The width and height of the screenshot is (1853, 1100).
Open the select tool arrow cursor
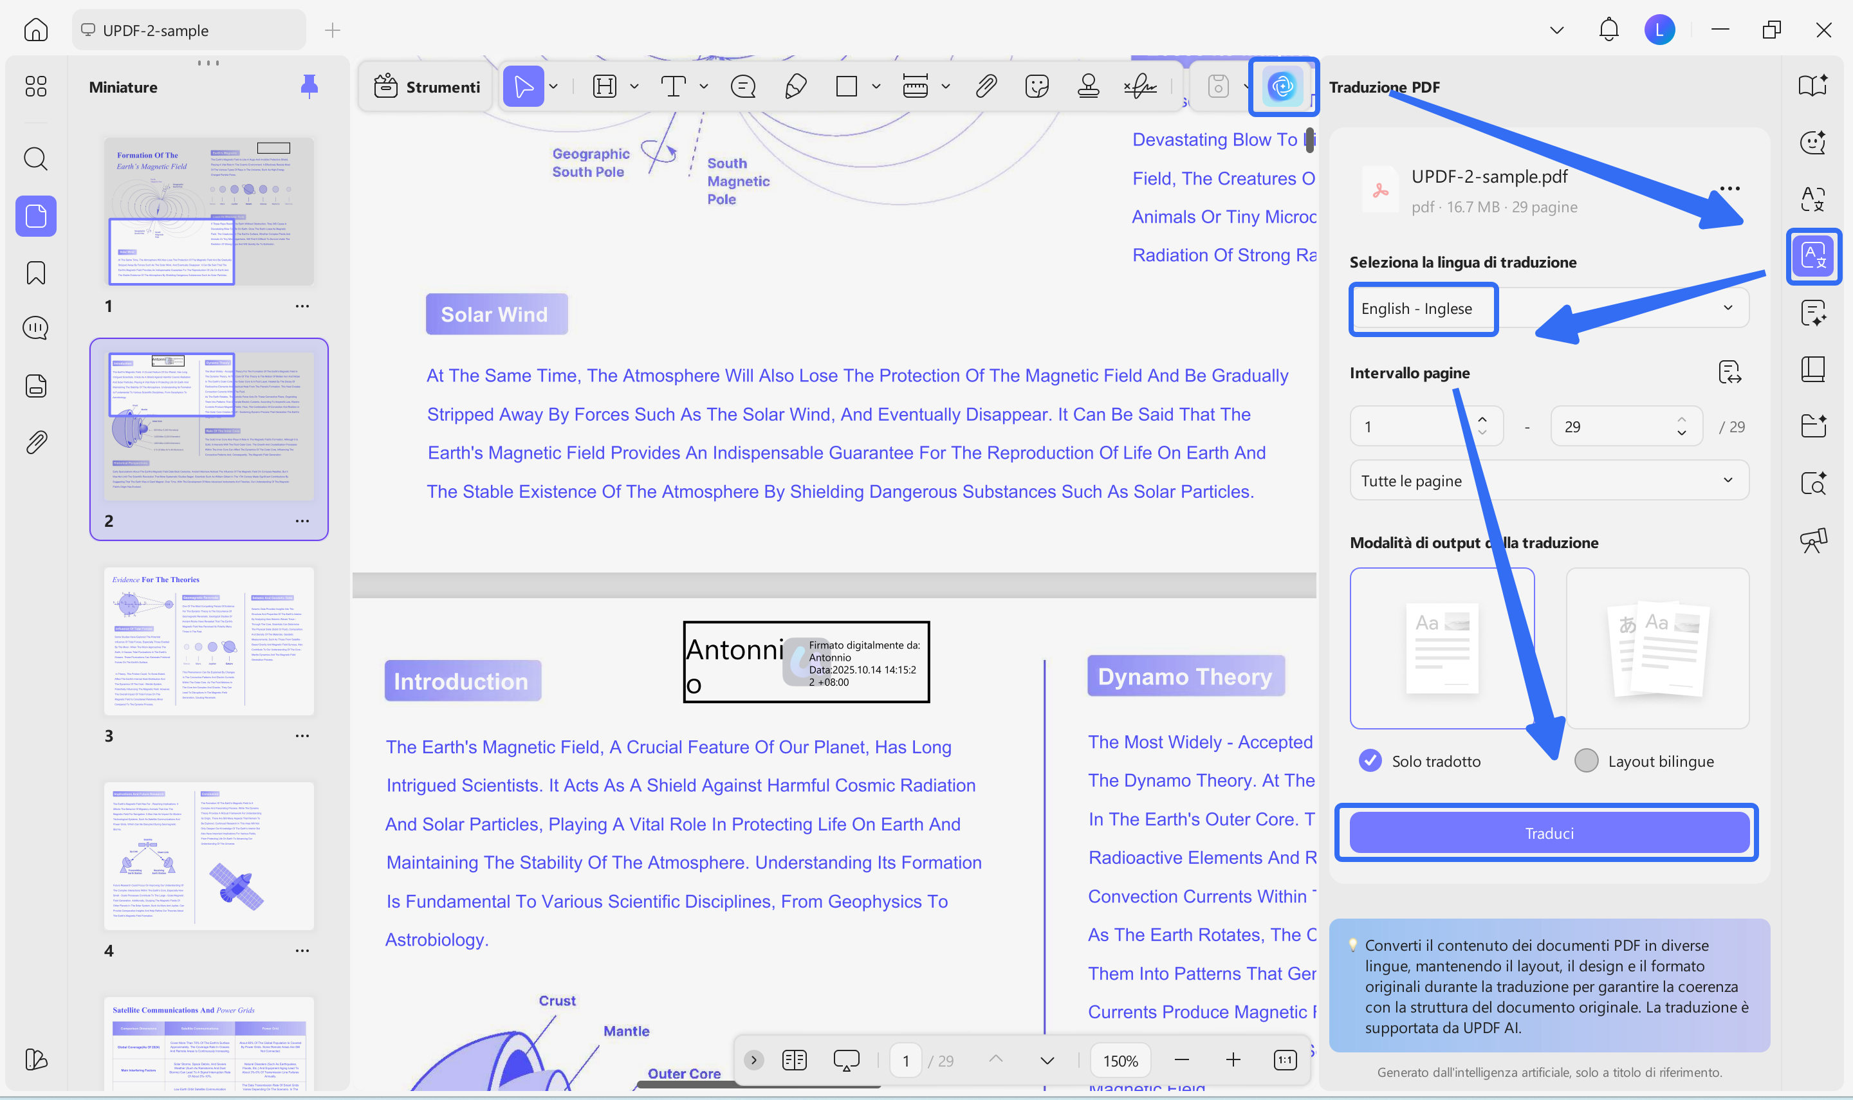point(523,87)
